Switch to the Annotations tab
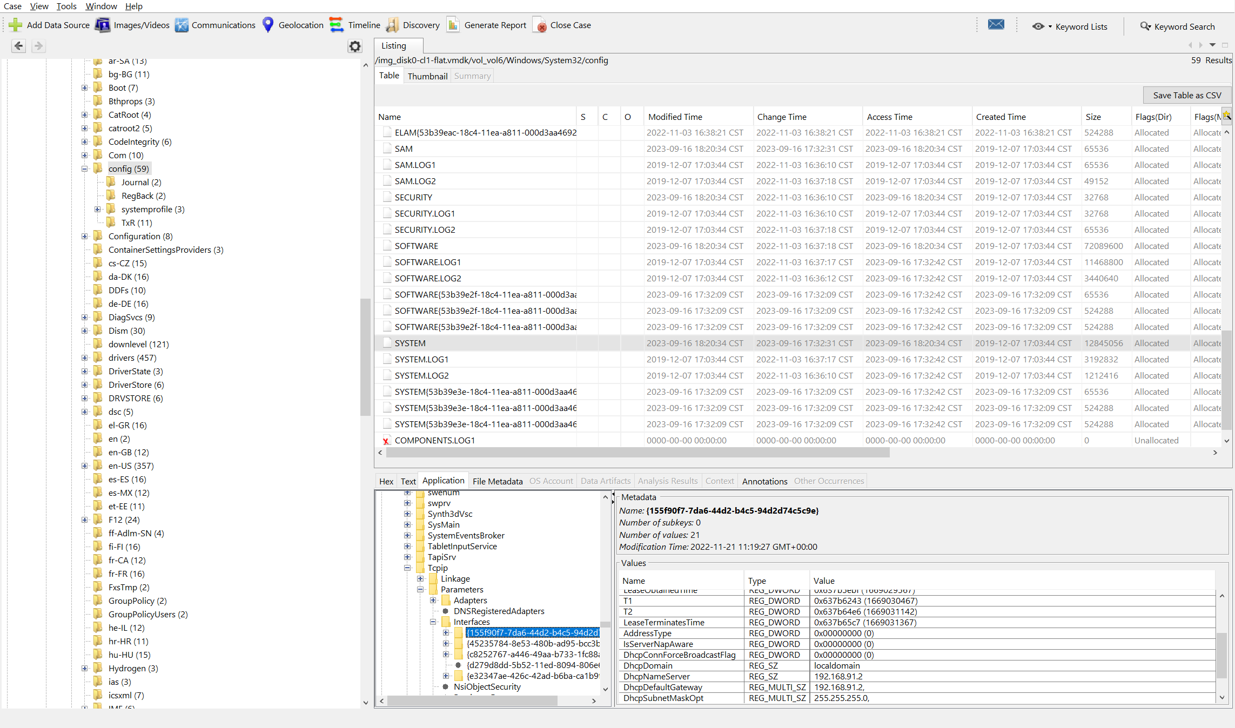1235x728 pixels. click(x=764, y=481)
